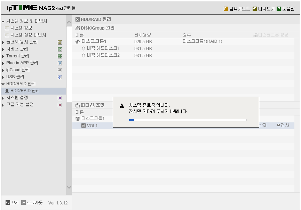Click the green icon beside Torrent 관리
This screenshot has height=210, width=301.
[x=60, y=56]
